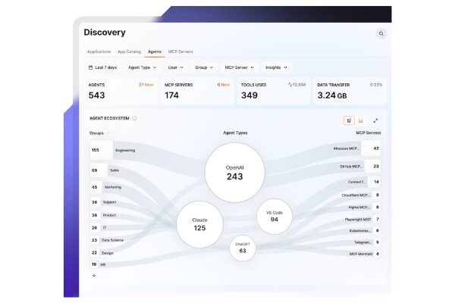Click the calendar icon in date filter
This screenshot has height=303, width=455.
point(90,67)
